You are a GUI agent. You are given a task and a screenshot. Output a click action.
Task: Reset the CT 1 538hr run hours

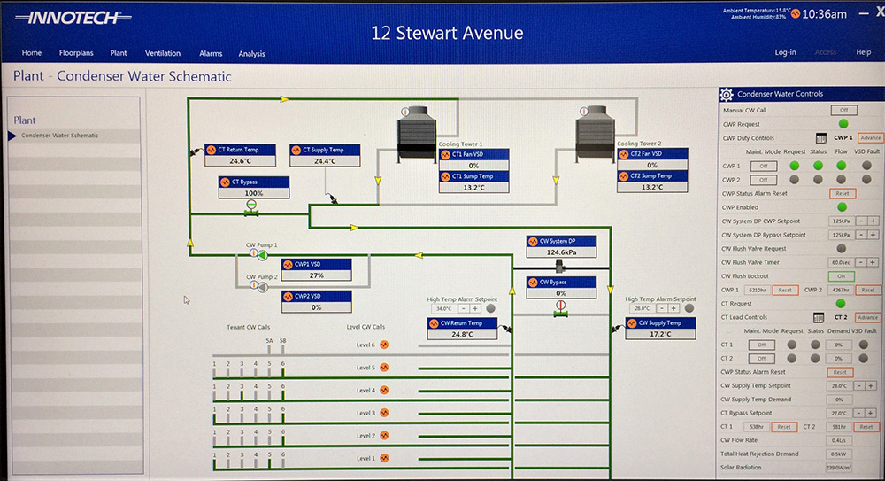tap(784, 427)
